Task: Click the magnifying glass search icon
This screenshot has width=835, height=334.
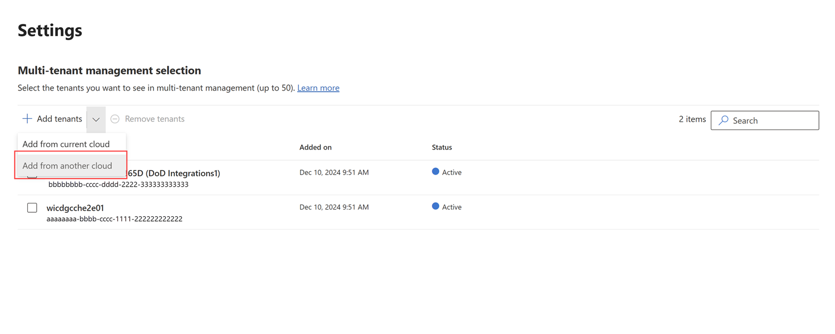Action: pos(724,121)
